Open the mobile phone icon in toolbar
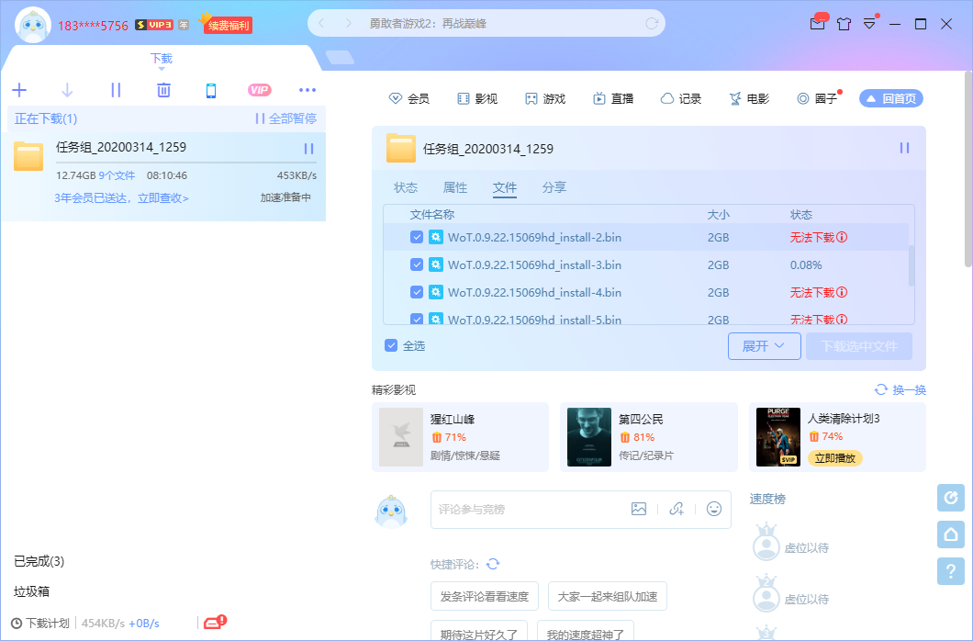The width and height of the screenshot is (973, 641). pos(211,91)
